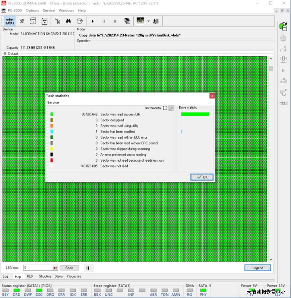The width and height of the screenshot is (291, 298).
Task: Open the Service menu in Task statistics
Action: pyautogui.click(x=53, y=102)
